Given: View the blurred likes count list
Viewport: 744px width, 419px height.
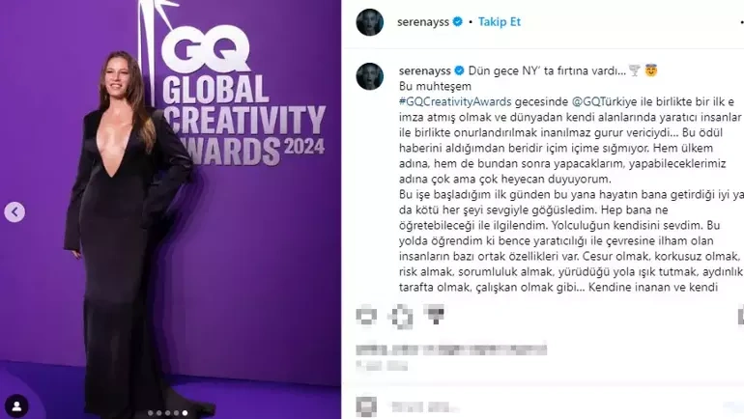Looking at the screenshot, I should point(451,350).
